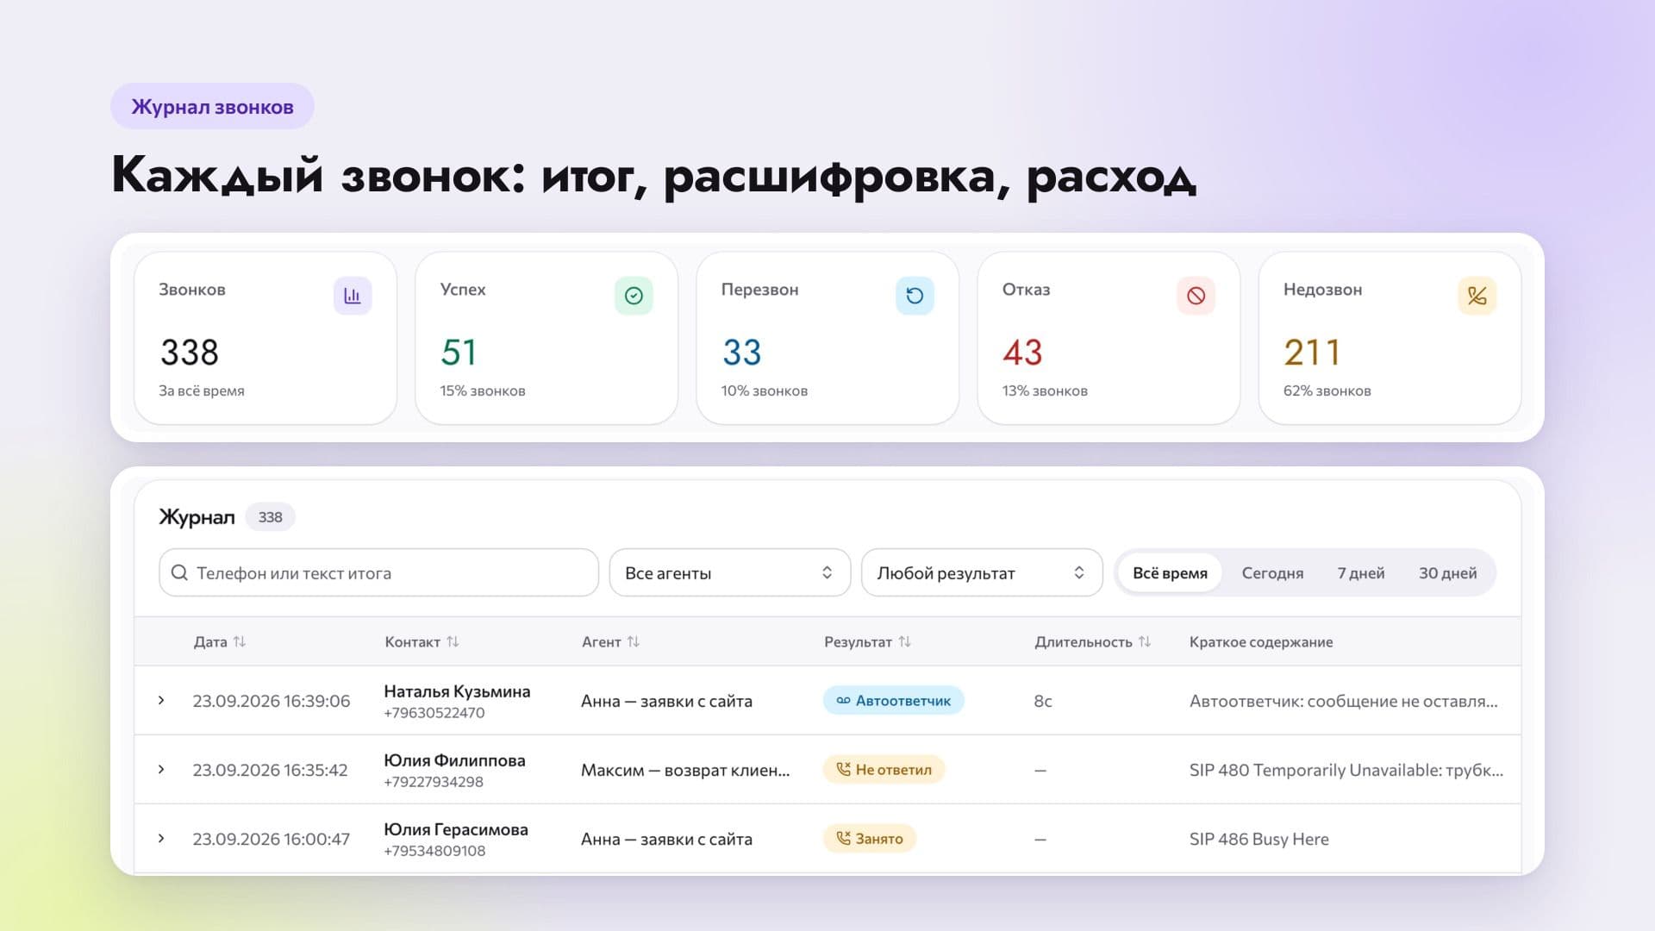Click the Краткое содержание column header
The height and width of the screenshot is (931, 1655).
coord(1261,641)
